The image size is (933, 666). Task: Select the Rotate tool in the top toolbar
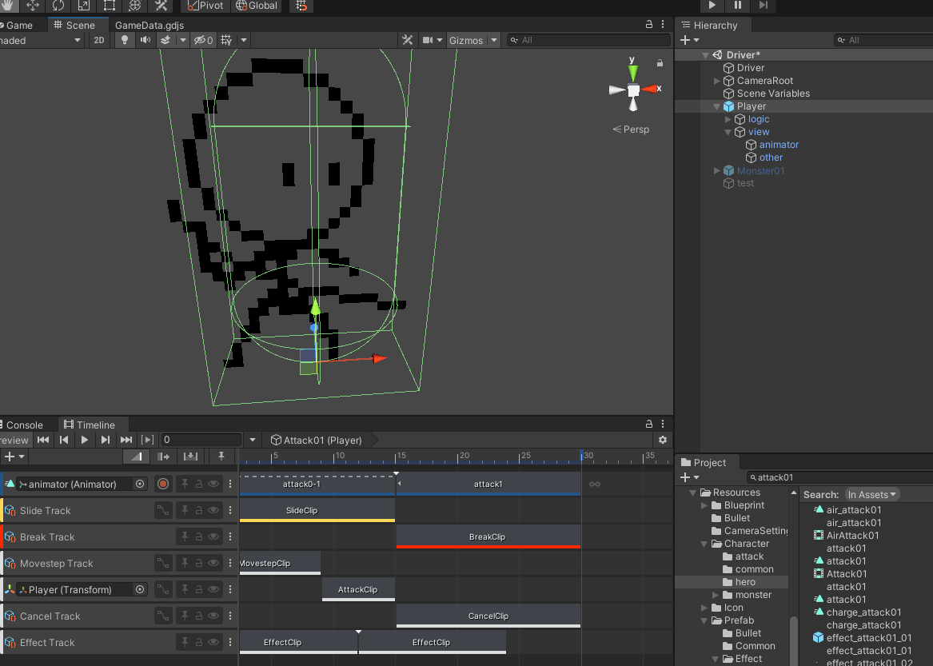tap(58, 6)
